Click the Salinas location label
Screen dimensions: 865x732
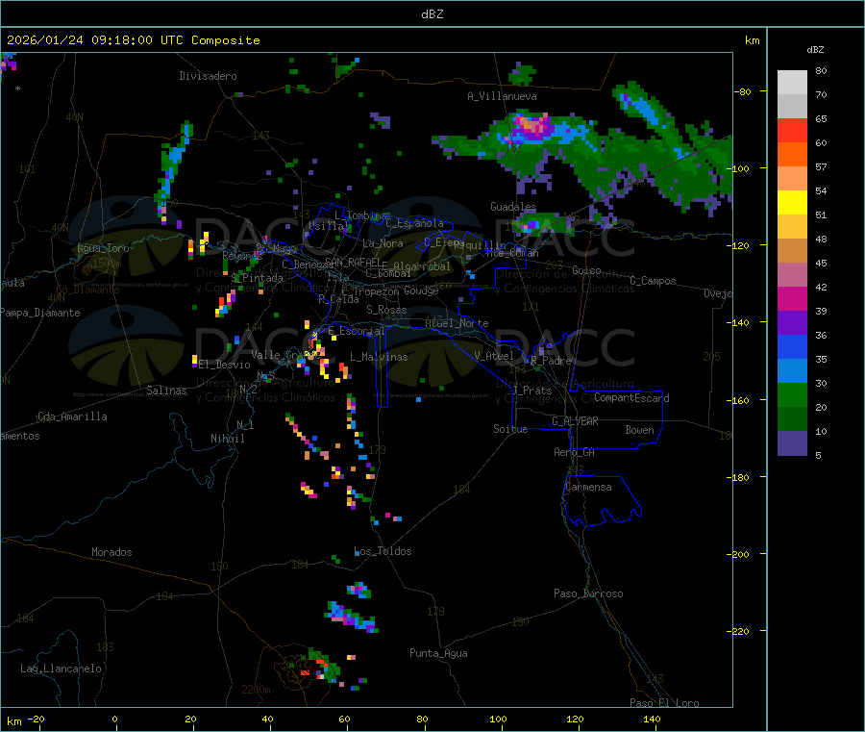pyautogui.click(x=166, y=391)
